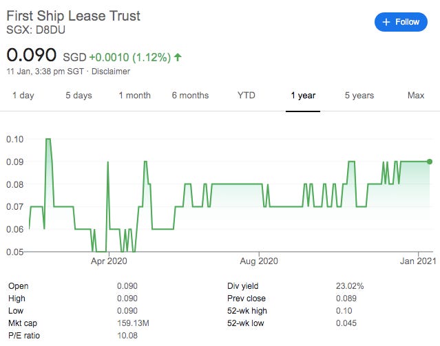440x346 pixels.
Task: Click the 52-wk low value 0.045
Action: pyautogui.click(x=346, y=323)
